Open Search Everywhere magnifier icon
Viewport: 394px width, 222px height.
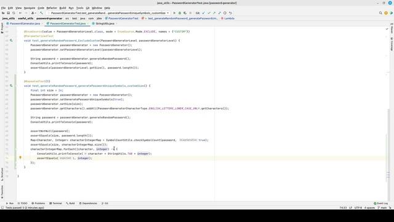tap(380, 13)
